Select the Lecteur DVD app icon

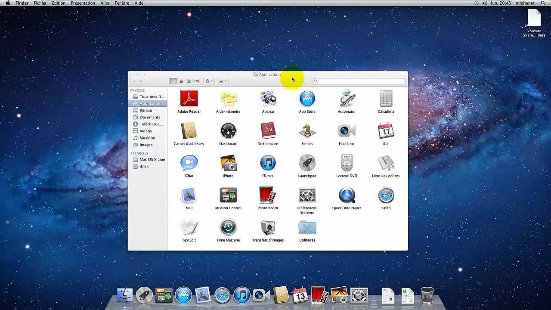(347, 163)
